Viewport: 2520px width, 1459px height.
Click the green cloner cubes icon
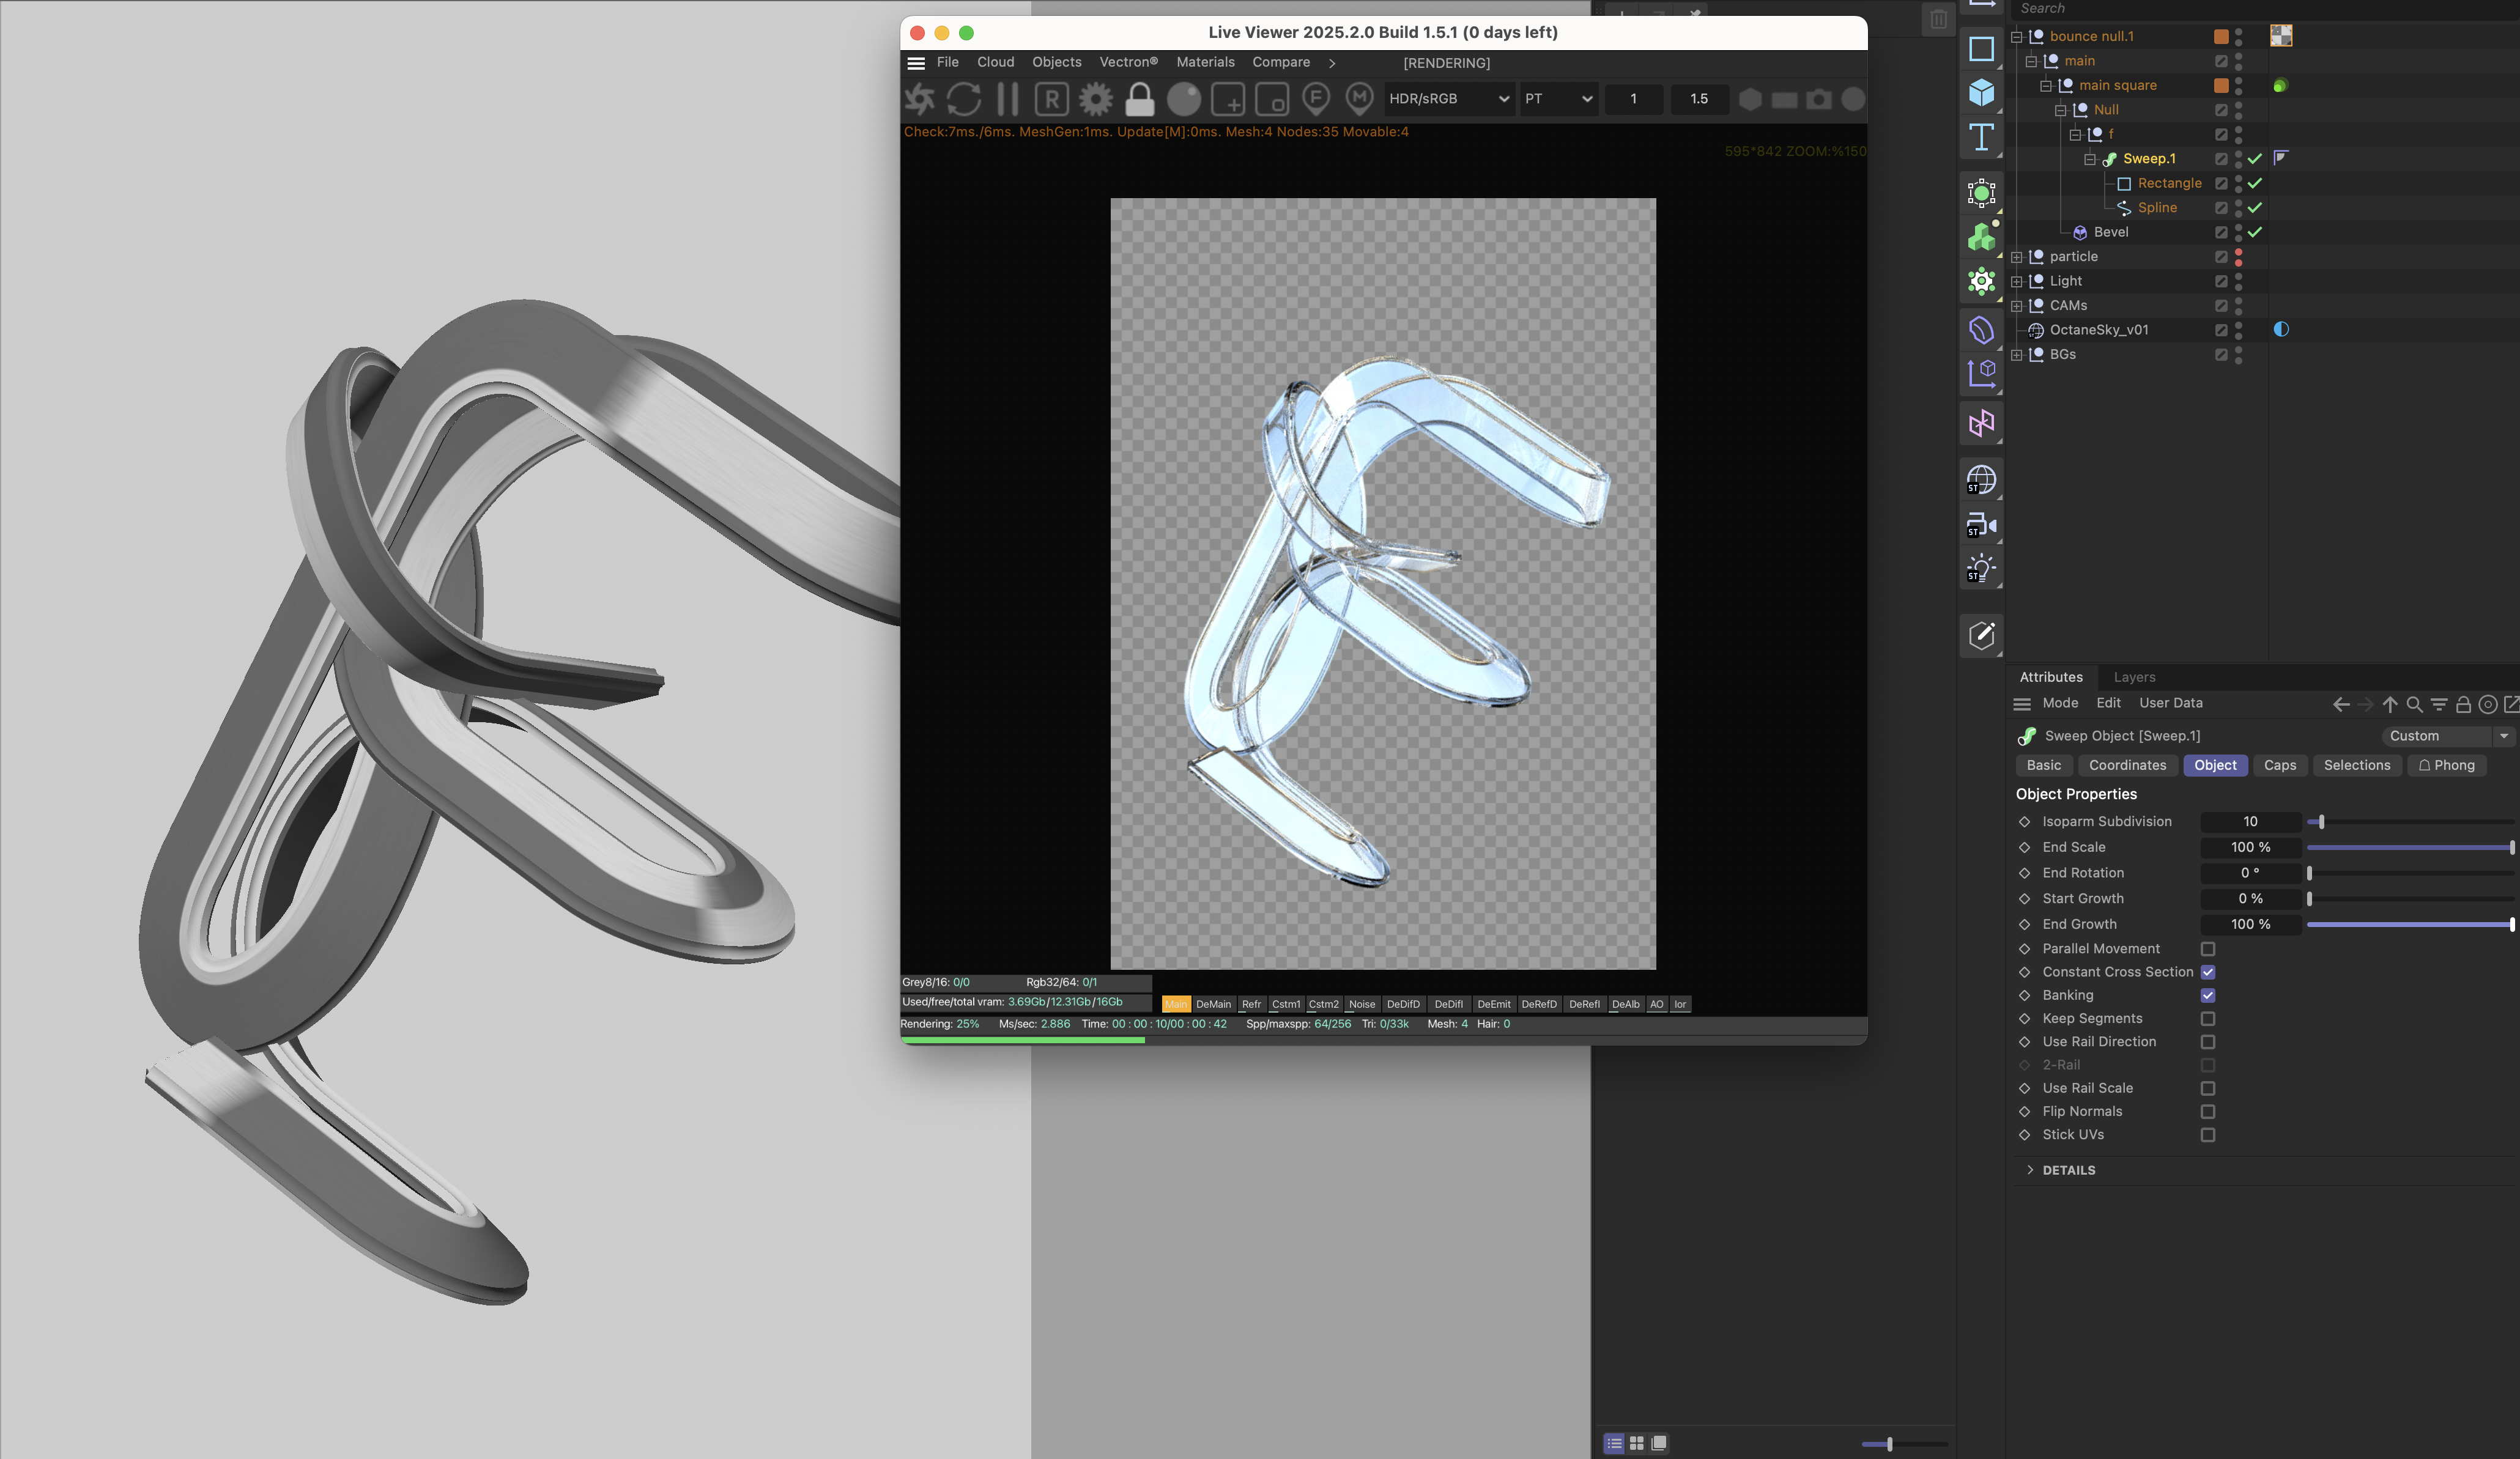[1981, 237]
